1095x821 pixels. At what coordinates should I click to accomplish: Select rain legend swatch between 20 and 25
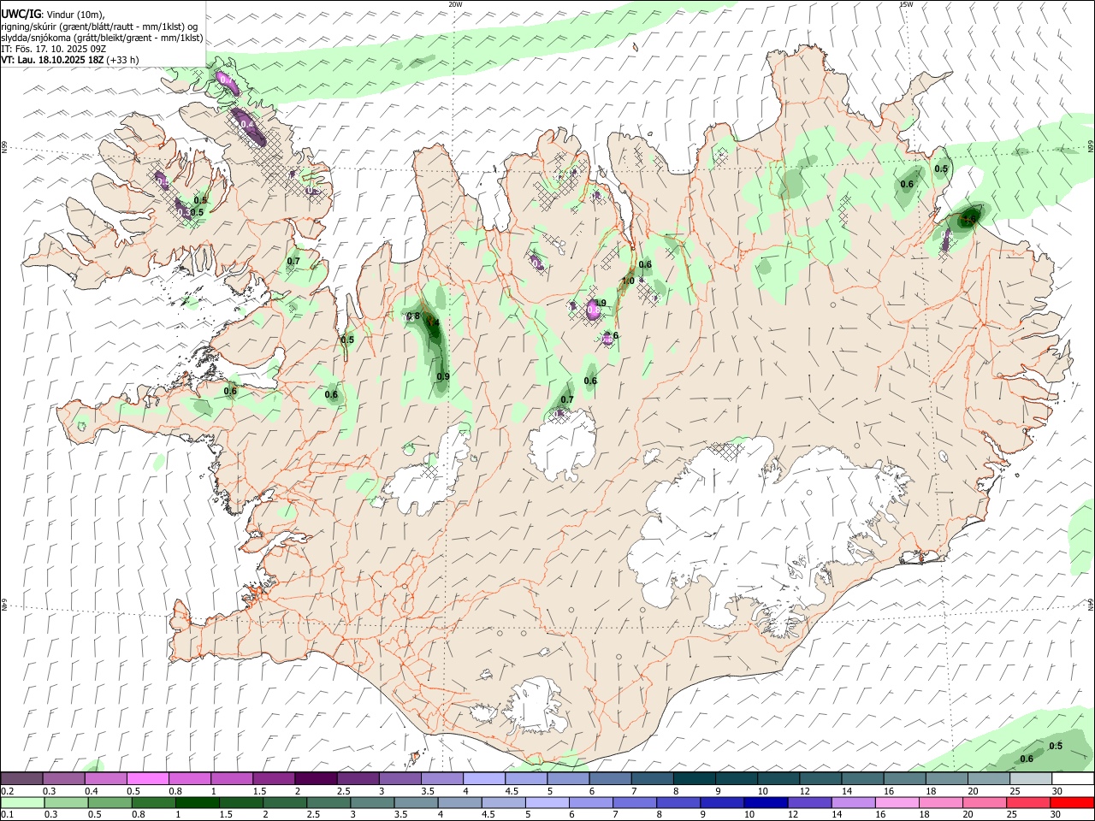coord(983,802)
